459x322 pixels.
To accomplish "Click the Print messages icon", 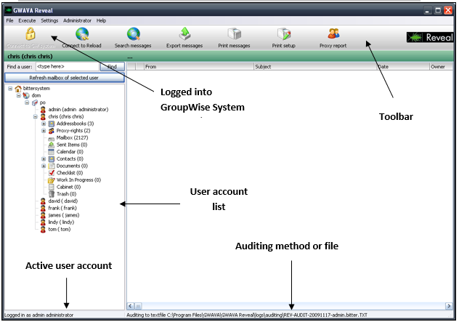I will (x=234, y=34).
